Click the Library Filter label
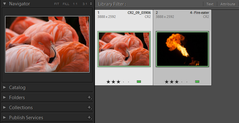 [112, 4]
